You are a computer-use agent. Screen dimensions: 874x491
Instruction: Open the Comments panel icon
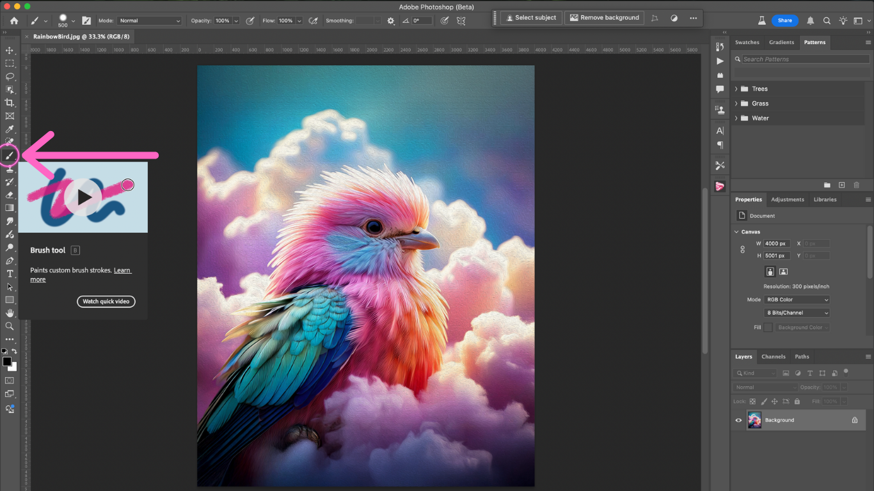[720, 90]
